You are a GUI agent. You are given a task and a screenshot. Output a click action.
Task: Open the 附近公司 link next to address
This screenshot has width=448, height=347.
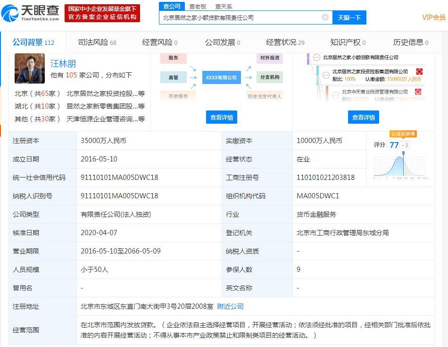point(230,306)
